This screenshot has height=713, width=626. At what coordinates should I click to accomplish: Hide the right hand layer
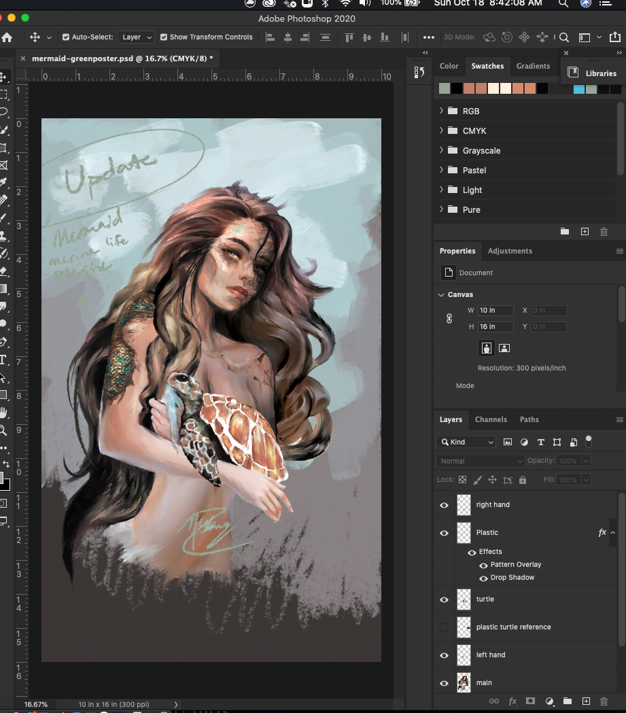(444, 505)
